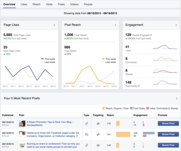
Task: Expand the Post Reach panel via its chevron
Action: (x=115, y=25)
